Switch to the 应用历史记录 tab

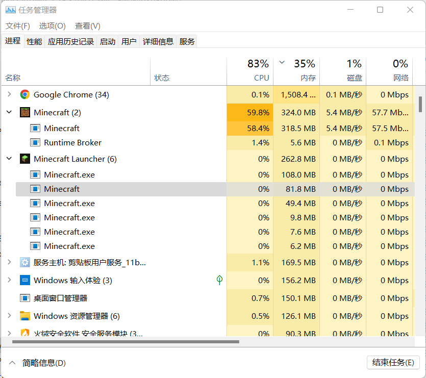[70, 42]
